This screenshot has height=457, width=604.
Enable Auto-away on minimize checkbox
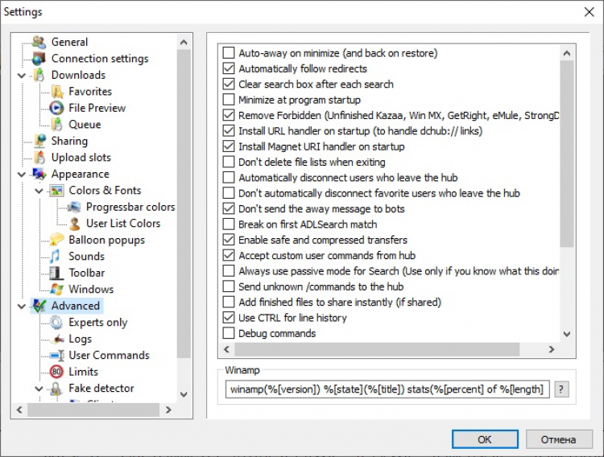click(x=228, y=53)
